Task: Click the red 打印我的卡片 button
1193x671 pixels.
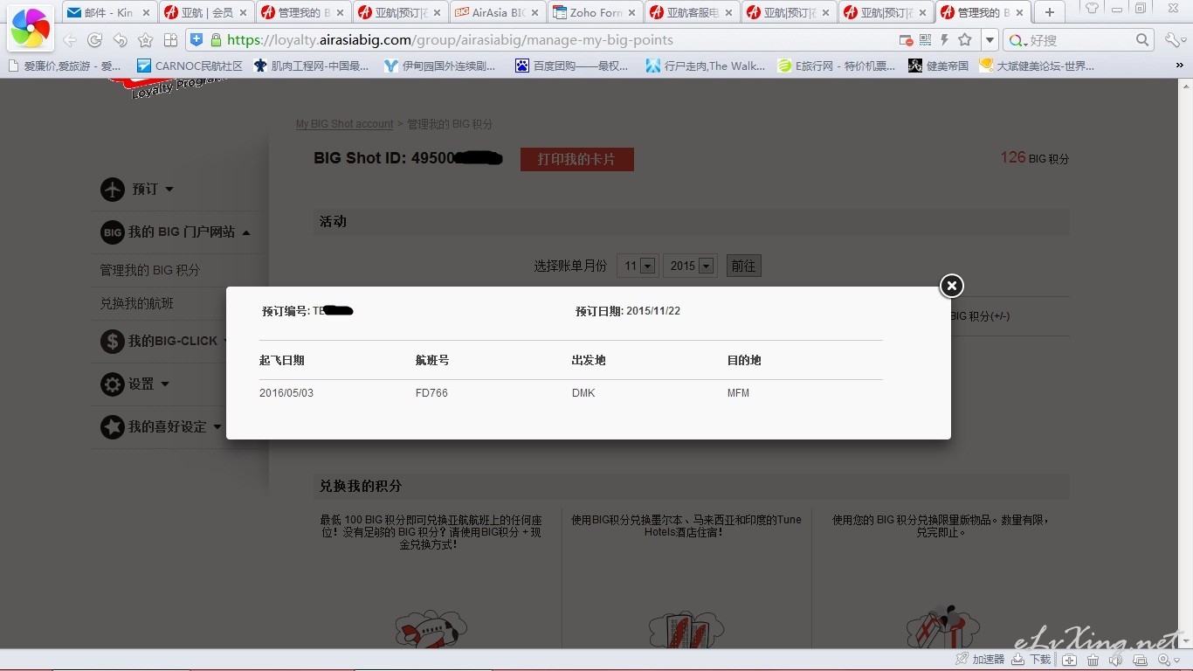Action: point(576,159)
